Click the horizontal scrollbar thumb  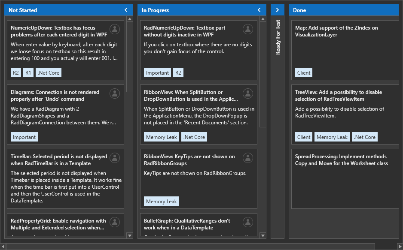pyautogui.click(x=190, y=247)
